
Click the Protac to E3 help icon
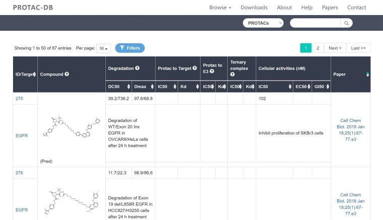tap(212, 71)
